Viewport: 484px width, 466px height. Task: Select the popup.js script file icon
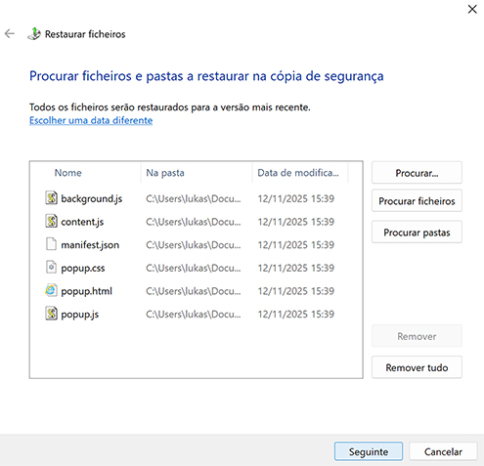point(51,314)
